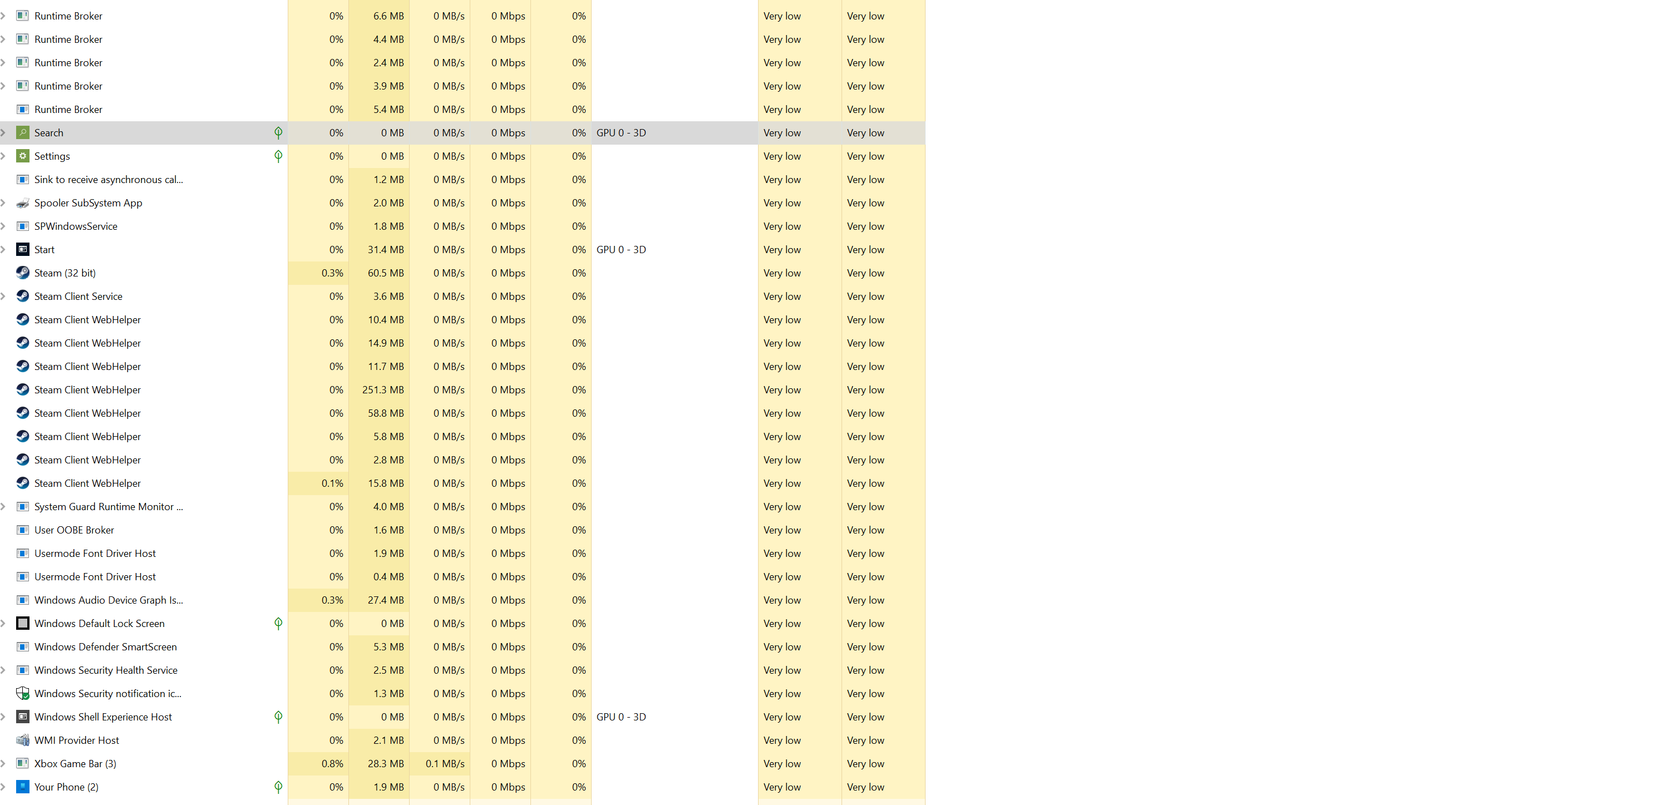
Task: Expand the Runtime Broker row using 6.6 MB
Action: tap(3, 16)
